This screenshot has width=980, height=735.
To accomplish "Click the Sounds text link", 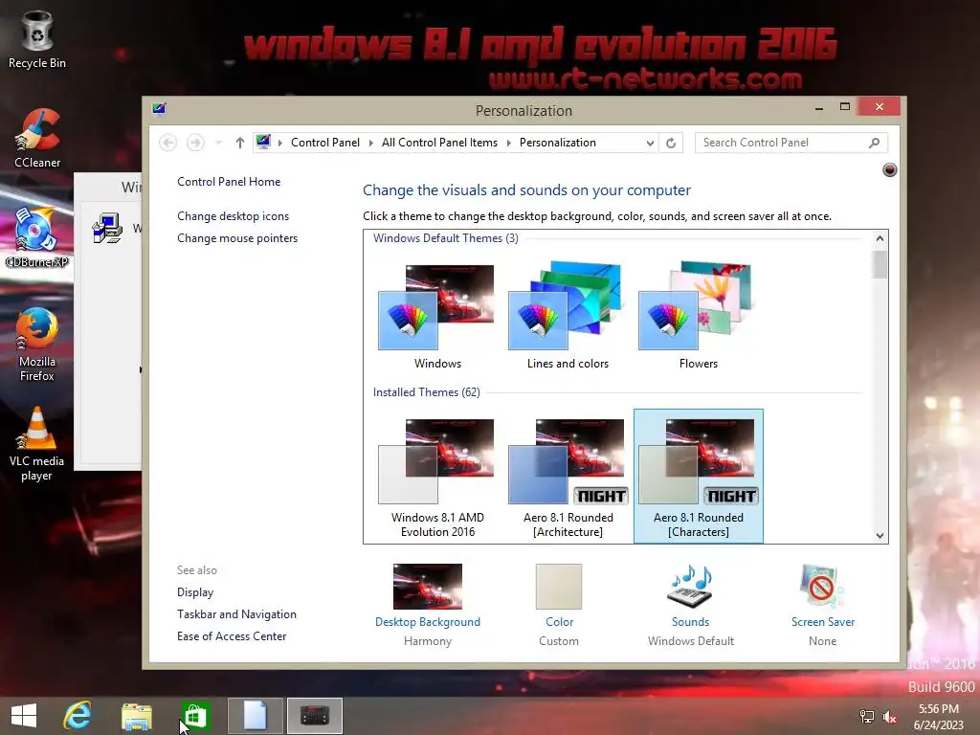I will (691, 622).
